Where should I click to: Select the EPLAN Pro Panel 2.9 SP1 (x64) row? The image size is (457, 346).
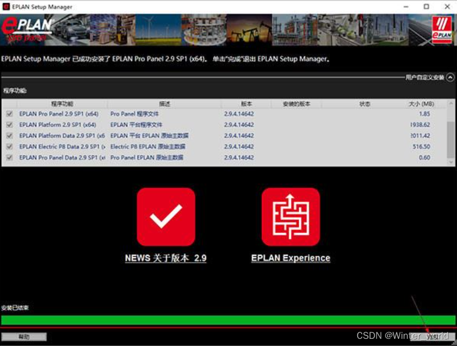click(224, 113)
